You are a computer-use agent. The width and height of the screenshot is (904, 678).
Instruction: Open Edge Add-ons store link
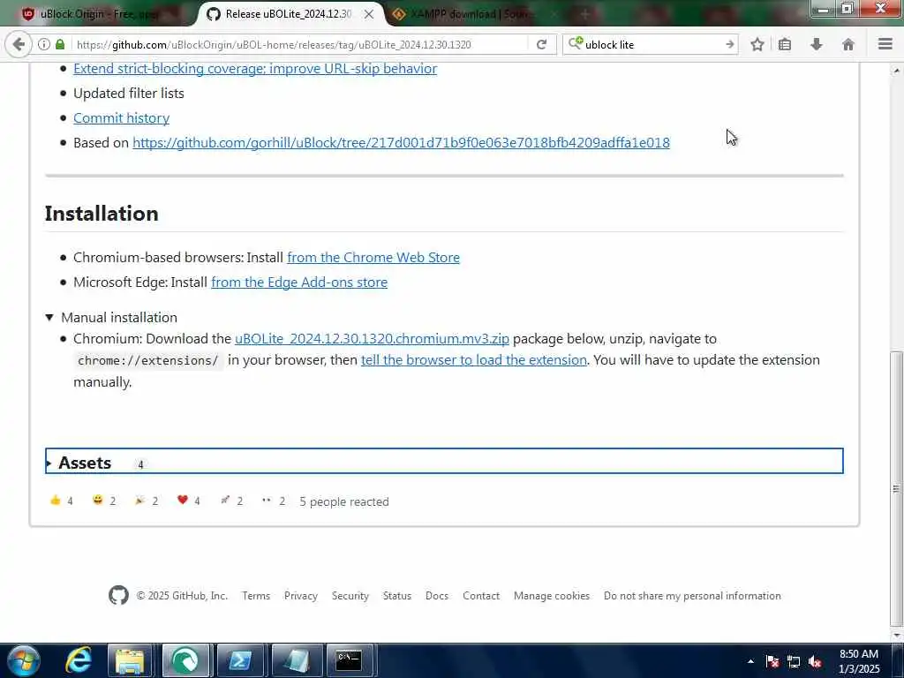click(299, 282)
